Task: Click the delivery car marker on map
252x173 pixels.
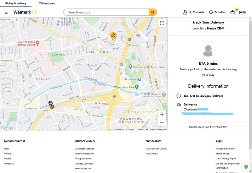Action: pyautogui.click(x=51, y=105)
